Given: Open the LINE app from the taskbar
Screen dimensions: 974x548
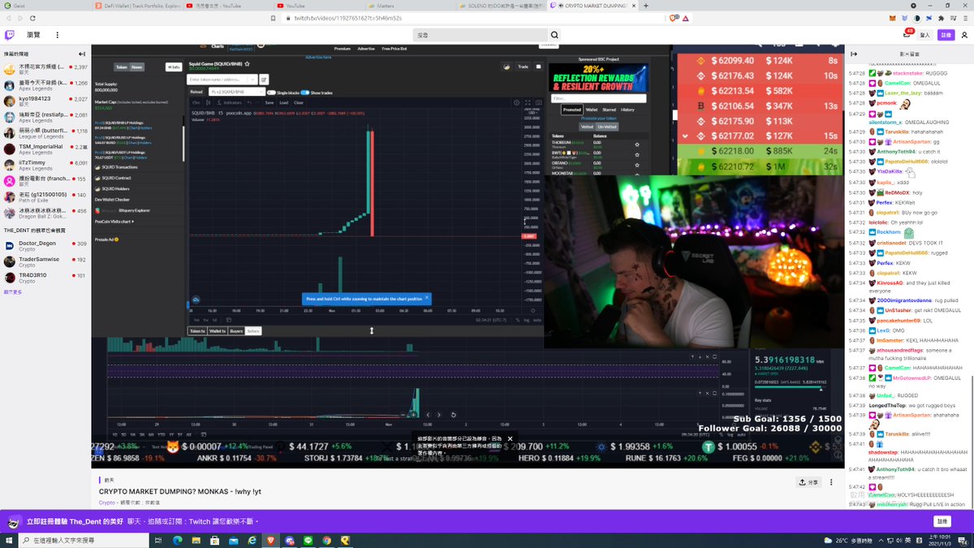Looking at the screenshot, I should click(x=308, y=540).
